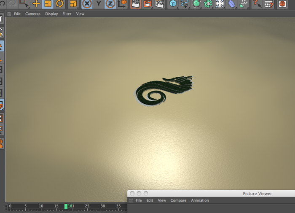Select the Rotate tool
This screenshot has height=213, width=295.
point(60,3)
